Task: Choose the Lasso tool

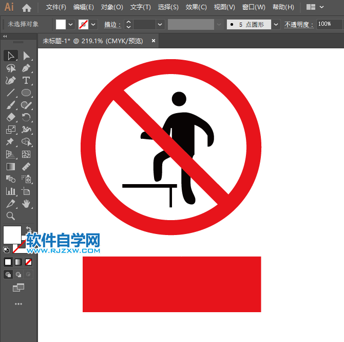Action: tap(11, 68)
